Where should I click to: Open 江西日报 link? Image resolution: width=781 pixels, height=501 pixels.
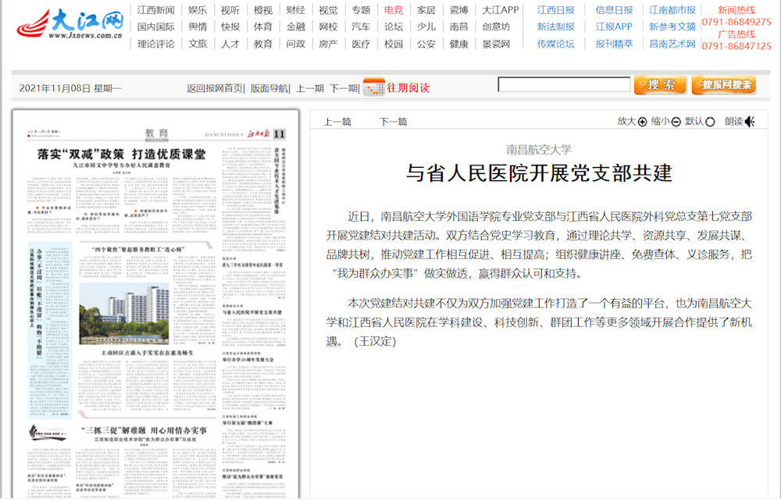pos(555,10)
